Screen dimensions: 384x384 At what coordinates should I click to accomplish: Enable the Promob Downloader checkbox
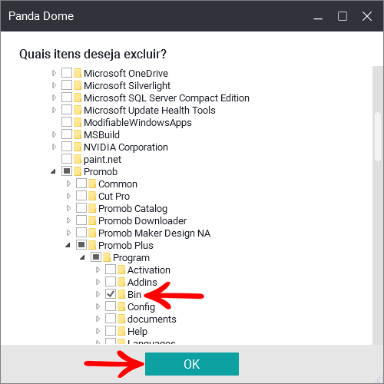pyautogui.click(x=81, y=220)
